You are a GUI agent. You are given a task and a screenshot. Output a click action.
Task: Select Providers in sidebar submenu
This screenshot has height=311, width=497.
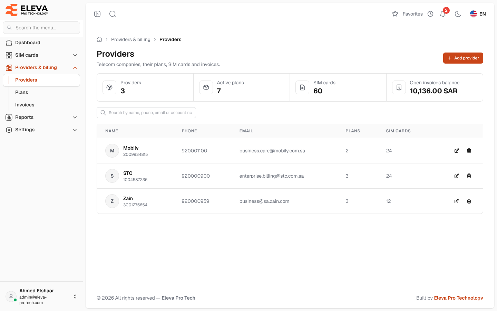pyautogui.click(x=41, y=80)
